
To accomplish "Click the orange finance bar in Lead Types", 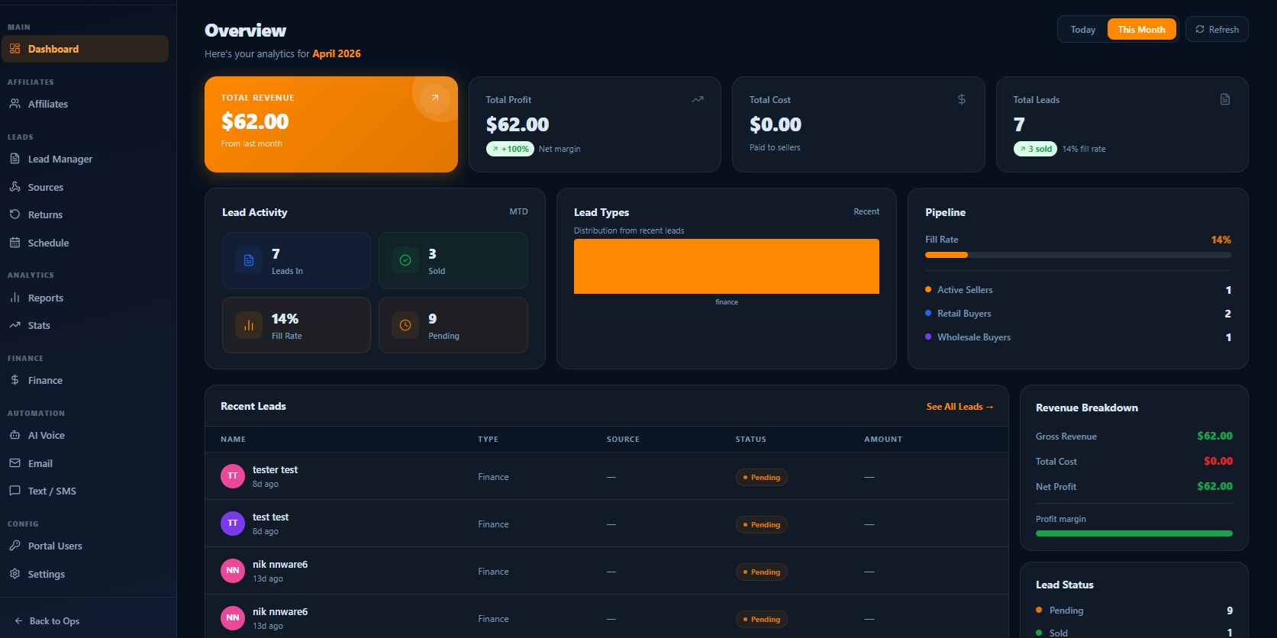I will 726,266.
